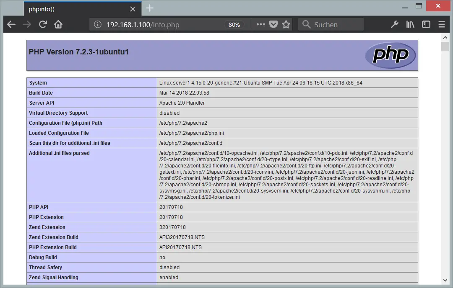Close the phpinfo() tab
This screenshot has width=453, height=288.
point(133,9)
